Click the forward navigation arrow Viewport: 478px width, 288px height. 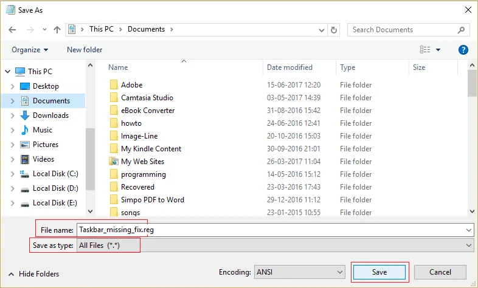[x=30, y=30]
